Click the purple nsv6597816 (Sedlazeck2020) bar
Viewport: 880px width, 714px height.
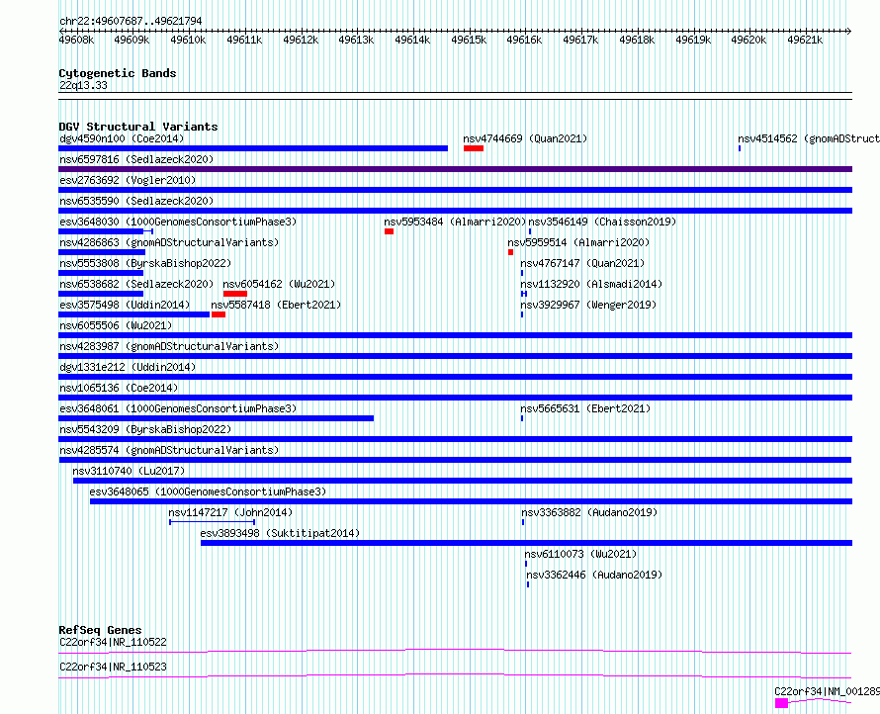455,169
